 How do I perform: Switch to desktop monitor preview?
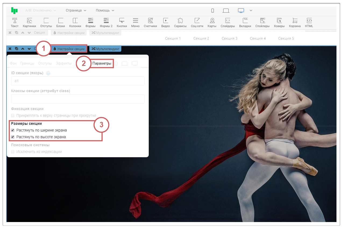241,10
